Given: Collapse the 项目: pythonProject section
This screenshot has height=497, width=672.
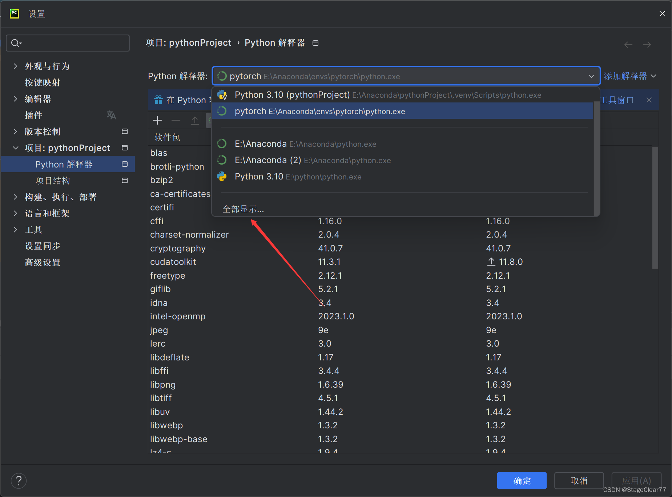Looking at the screenshot, I should (15, 148).
